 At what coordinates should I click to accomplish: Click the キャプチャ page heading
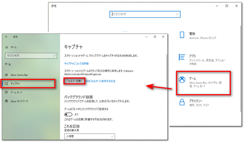click(x=73, y=47)
